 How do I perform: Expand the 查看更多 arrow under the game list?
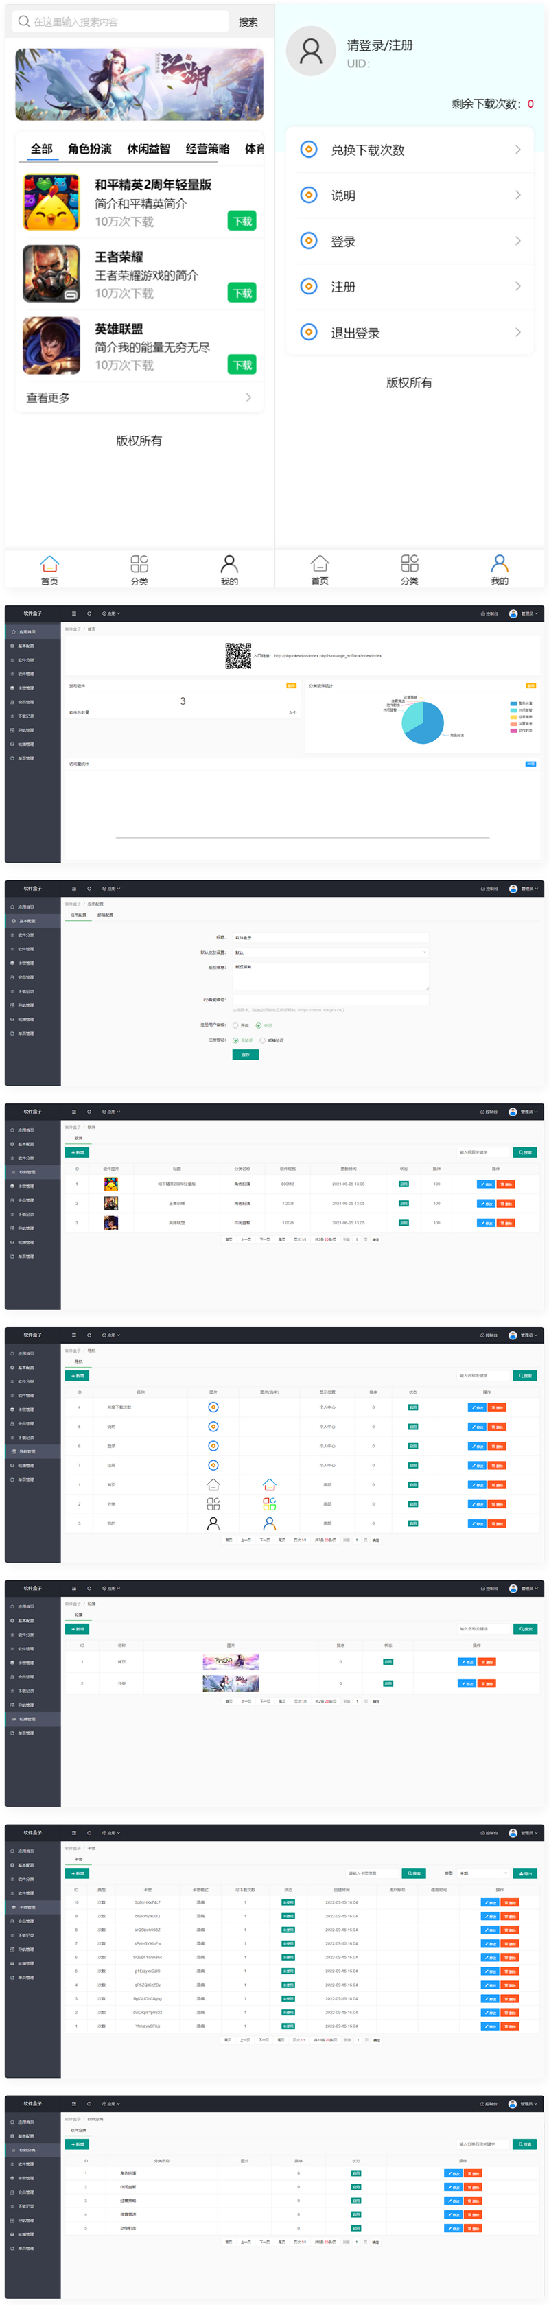pos(248,397)
